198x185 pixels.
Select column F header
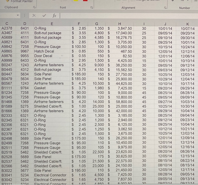79,24
